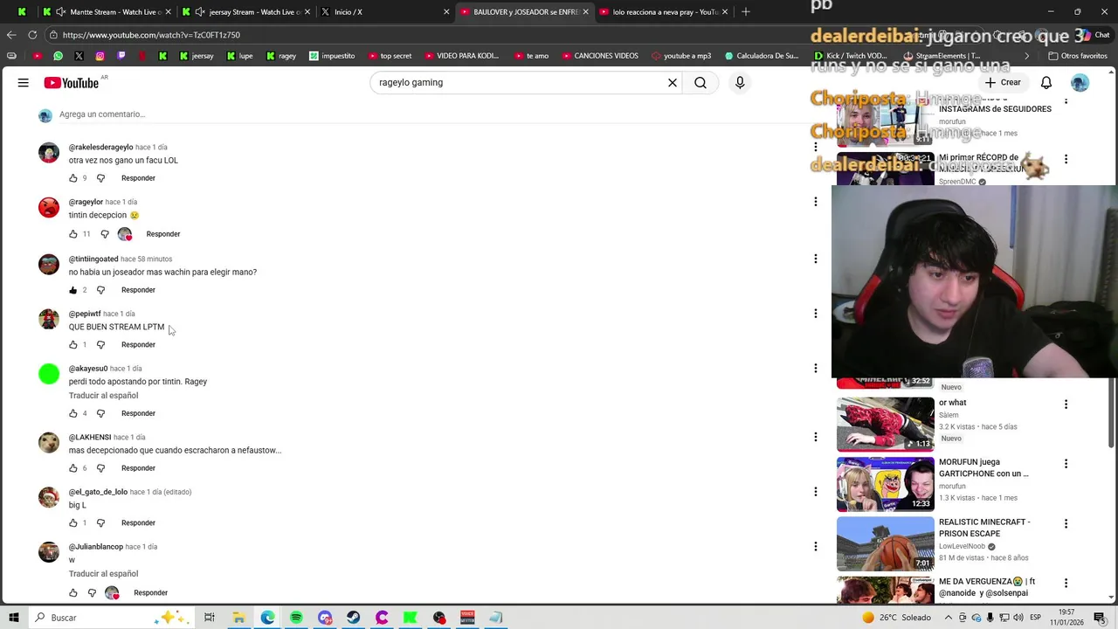Dislike the comment by @rakelesderageylo

pos(100,178)
